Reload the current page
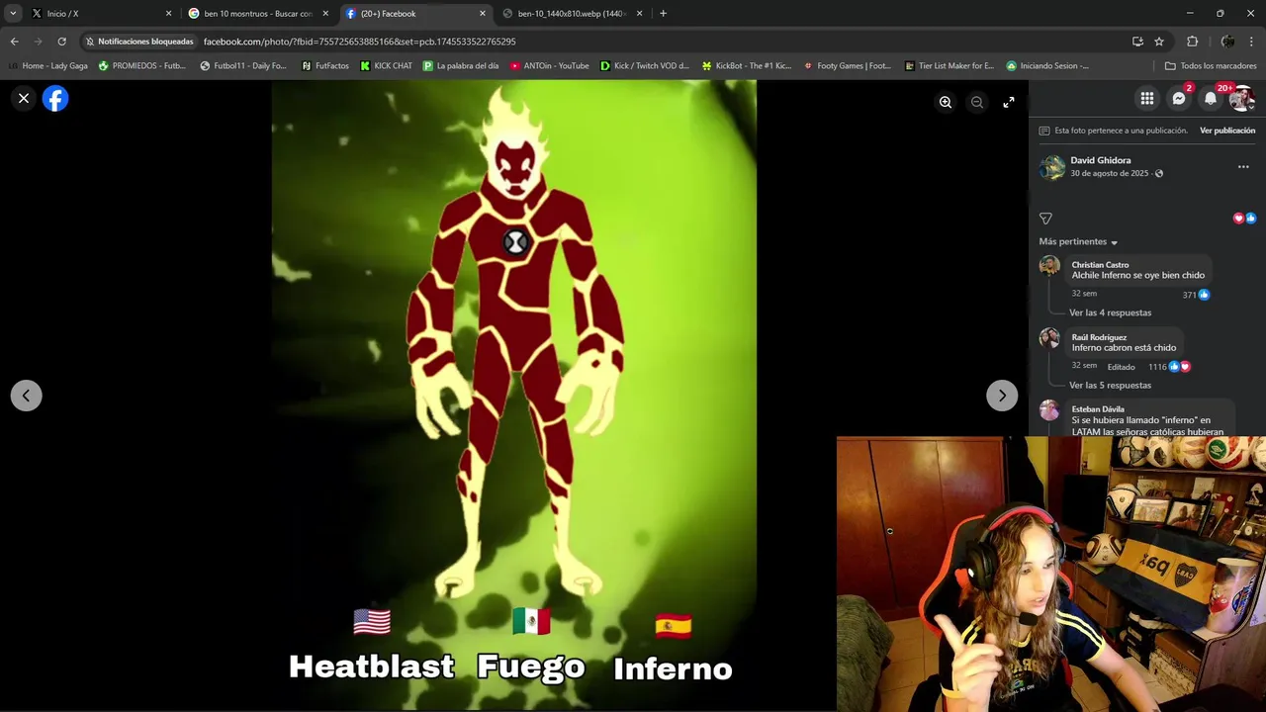Viewport: 1266px width, 712px height. 61,42
